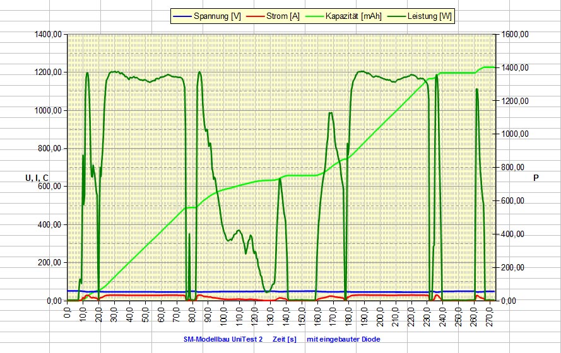Click the 'mit eingebauter Diode' caption text
Viewport: 561px width, 353px height.
343,340
